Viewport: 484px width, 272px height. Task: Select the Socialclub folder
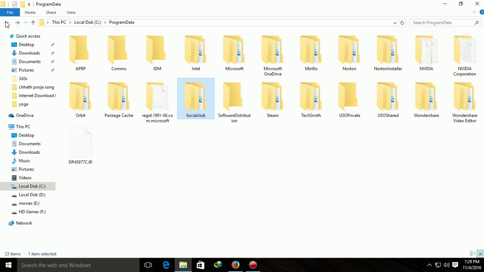click(x=196, y=99)
